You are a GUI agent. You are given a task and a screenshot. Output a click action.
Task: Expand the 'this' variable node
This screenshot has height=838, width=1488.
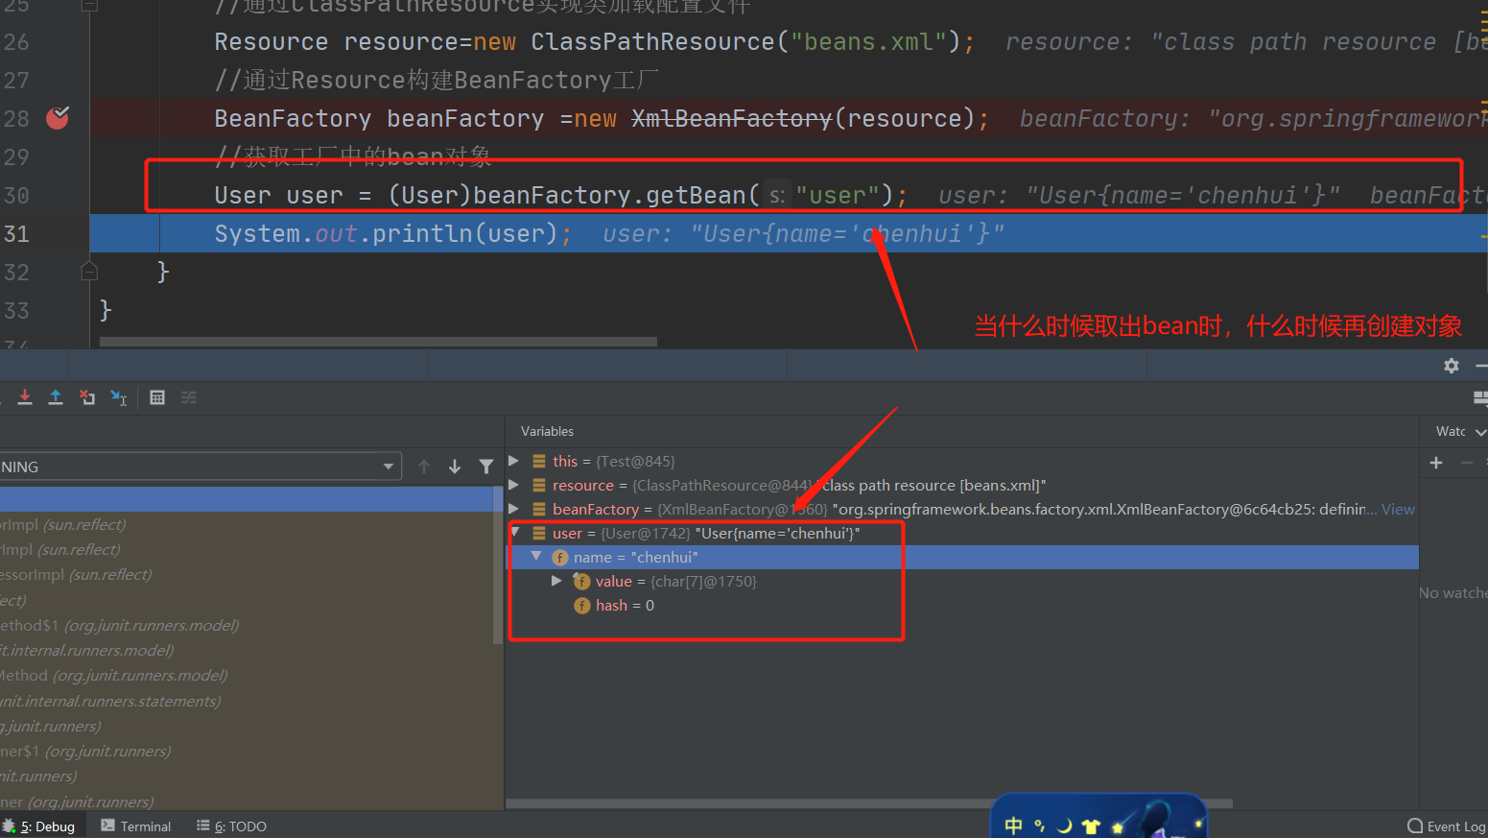[x=513, y=461]
